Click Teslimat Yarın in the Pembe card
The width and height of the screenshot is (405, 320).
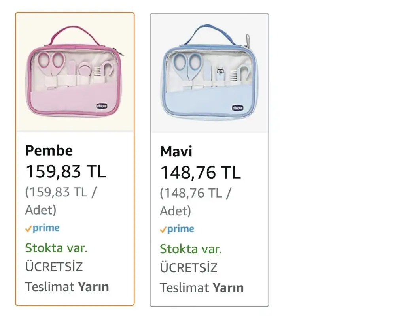(67, 287)
